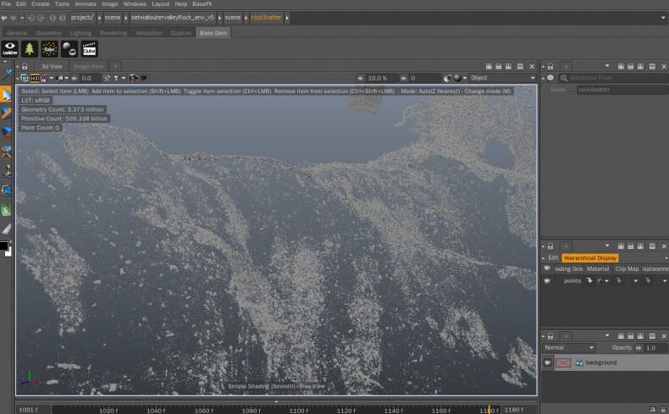The image size is (669, 414).
Task: Click the sphere material shelf icon
Action: [69, 49]
